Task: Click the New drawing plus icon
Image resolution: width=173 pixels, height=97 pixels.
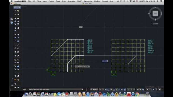Action: [15, 11]
